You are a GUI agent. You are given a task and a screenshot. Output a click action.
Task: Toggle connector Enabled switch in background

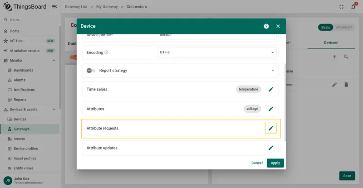(x=74, y=57)
